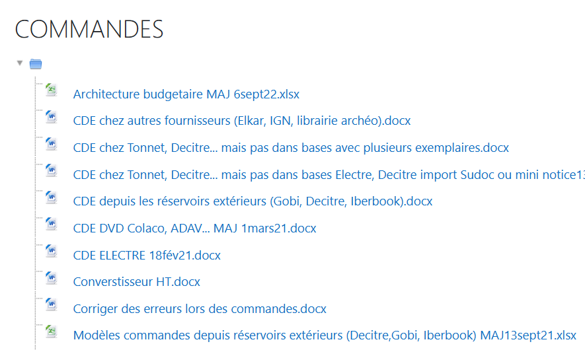The image size is (585, 350).
Task: Collapse the folder tree using the triangle
Action: tap(20, 63)
